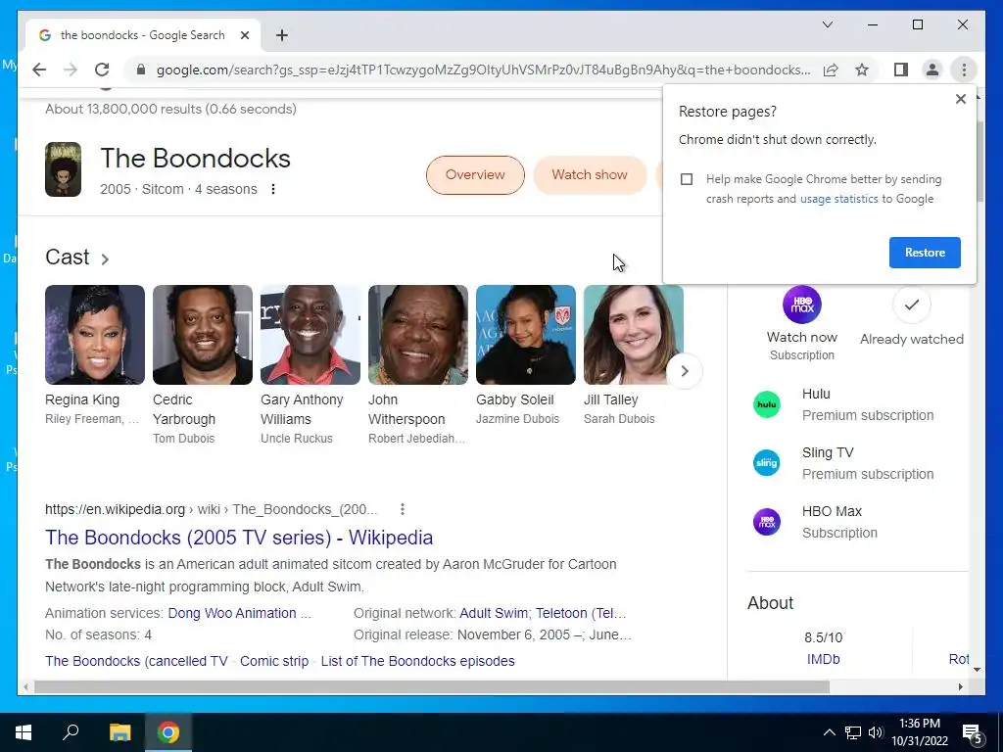Click The Boondocks poster thumbnail

pos(64,169)
